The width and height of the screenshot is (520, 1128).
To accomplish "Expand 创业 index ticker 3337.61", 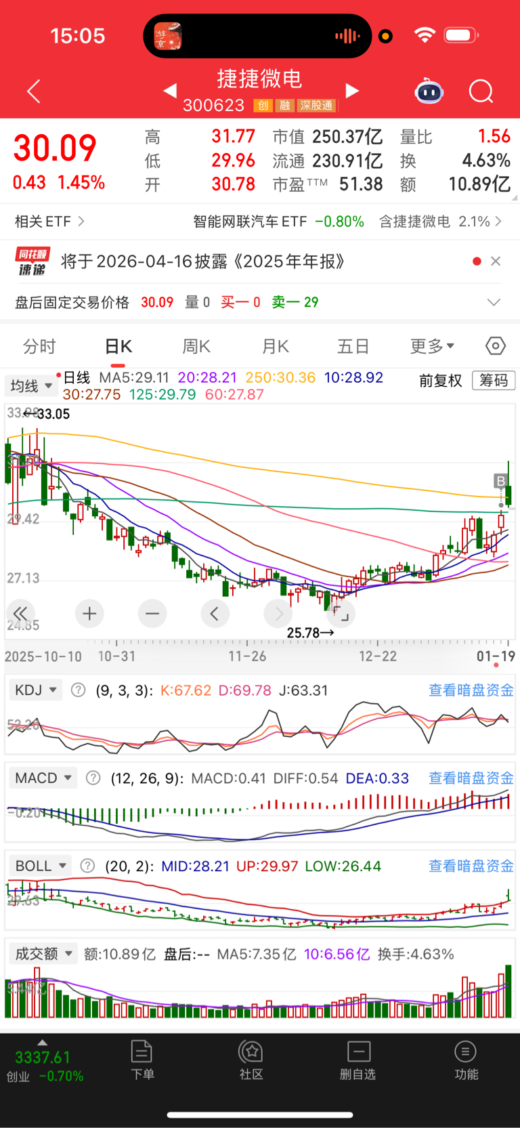I will (45, 1062).
